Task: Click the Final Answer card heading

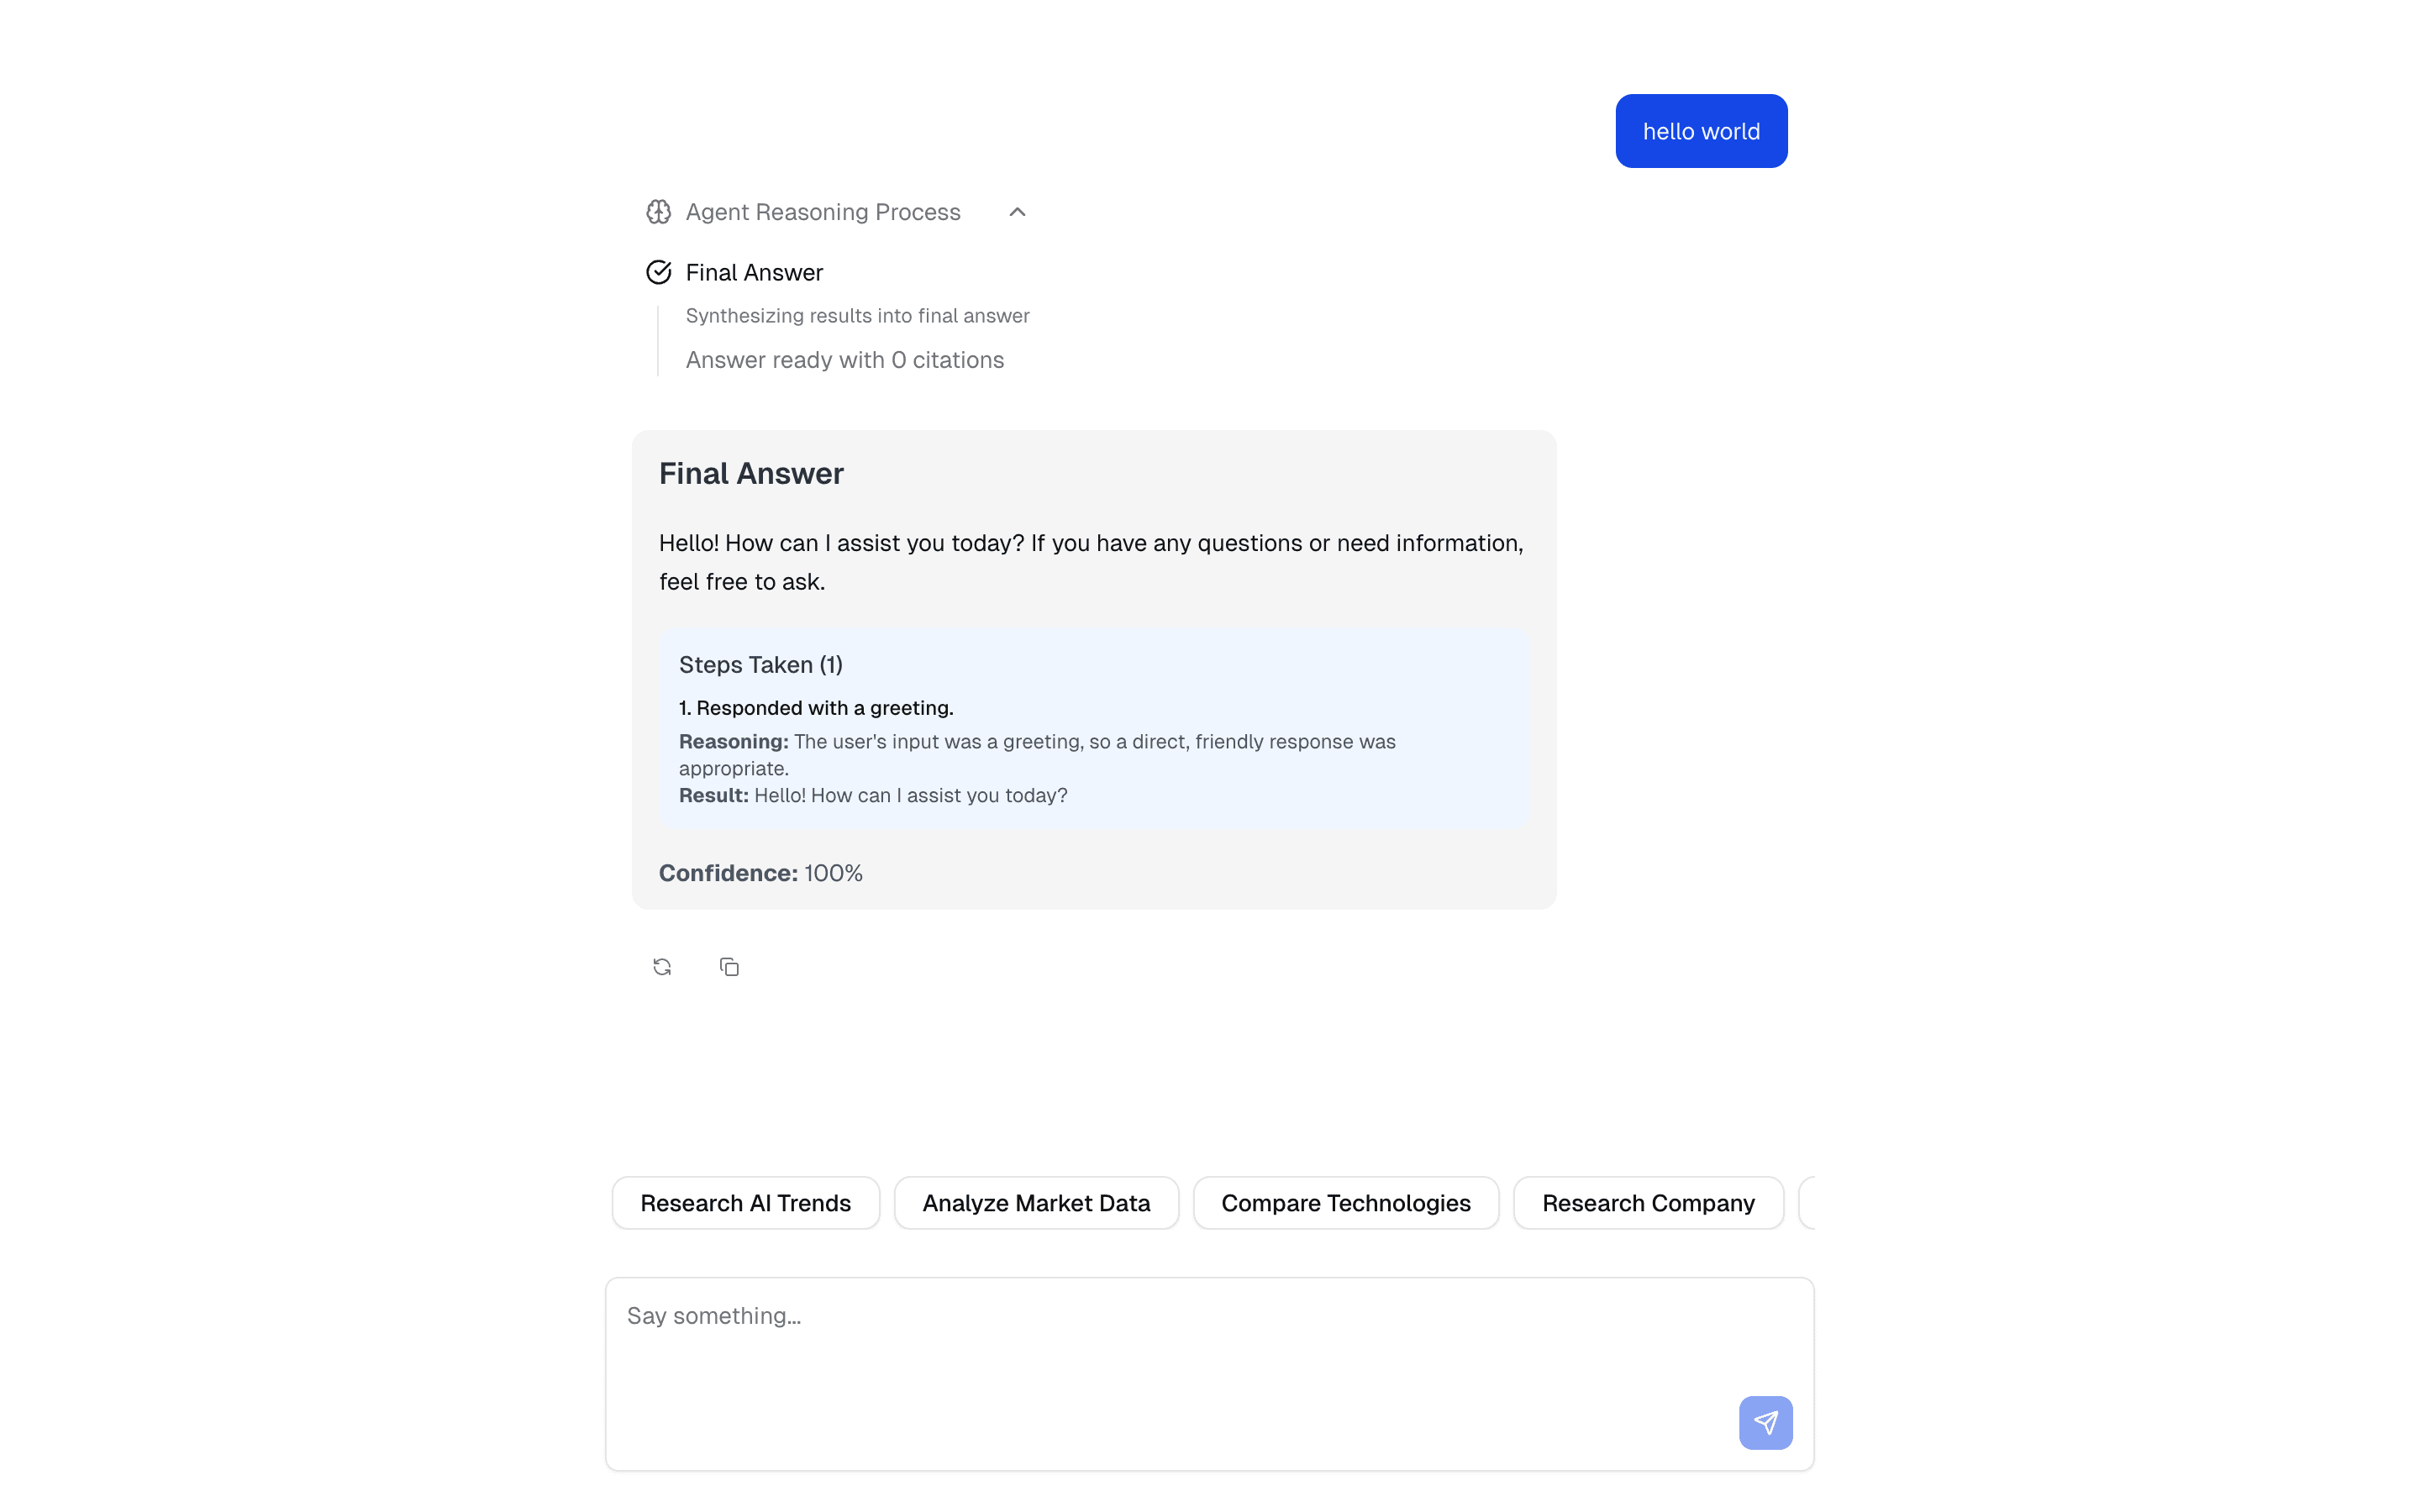Action: (x=751, y=474)
